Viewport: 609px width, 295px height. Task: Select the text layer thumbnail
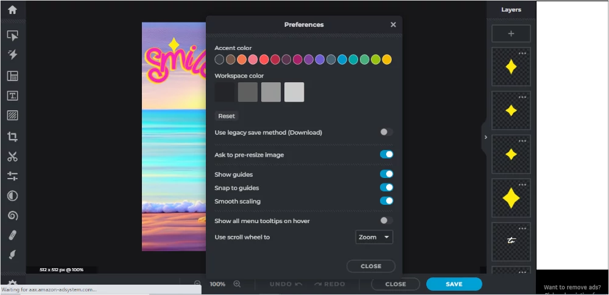click(511, 241)
